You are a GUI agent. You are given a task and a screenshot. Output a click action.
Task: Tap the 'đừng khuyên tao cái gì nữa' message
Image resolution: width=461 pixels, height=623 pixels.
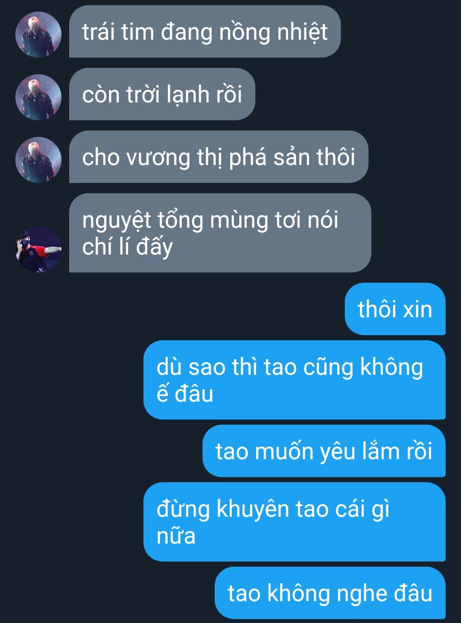(x=295, y=522)
